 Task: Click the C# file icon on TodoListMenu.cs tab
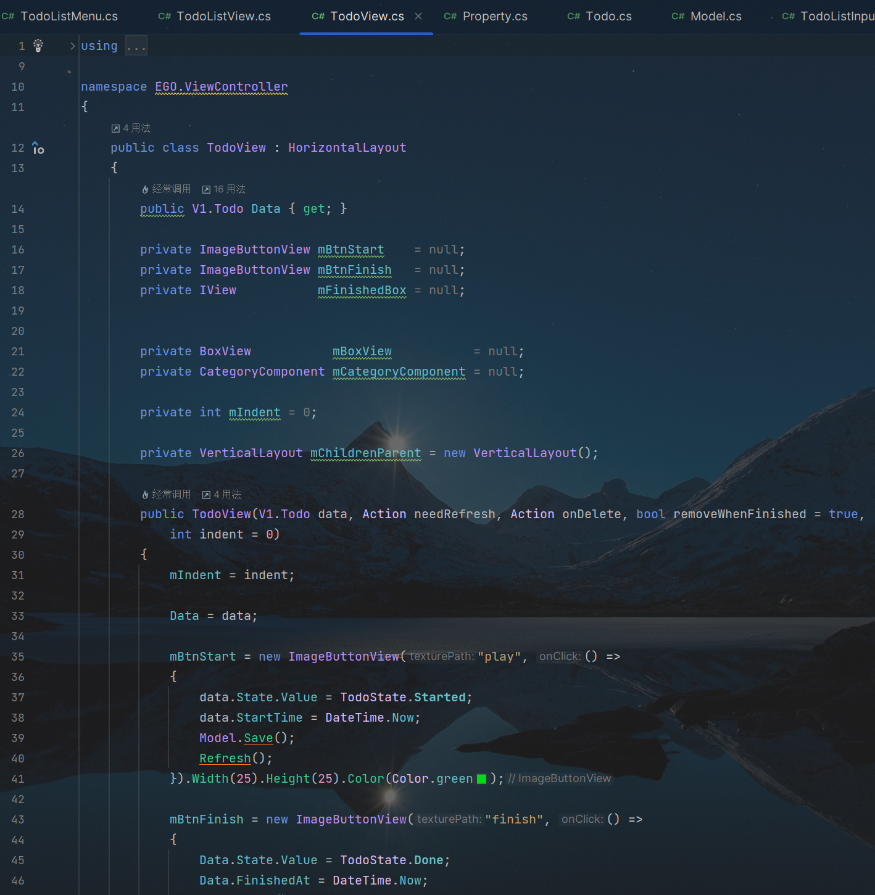pos(8,16)
